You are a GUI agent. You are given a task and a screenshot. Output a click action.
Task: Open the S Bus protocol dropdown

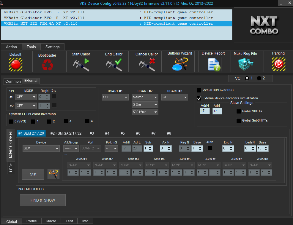(x=145, y=105)
